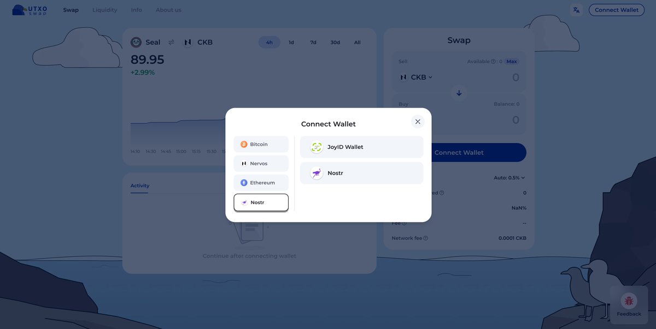Image resolution: width=656 pixels, height=329 pixels.
Task: Click the Max amount button
Action: point(512,62)
